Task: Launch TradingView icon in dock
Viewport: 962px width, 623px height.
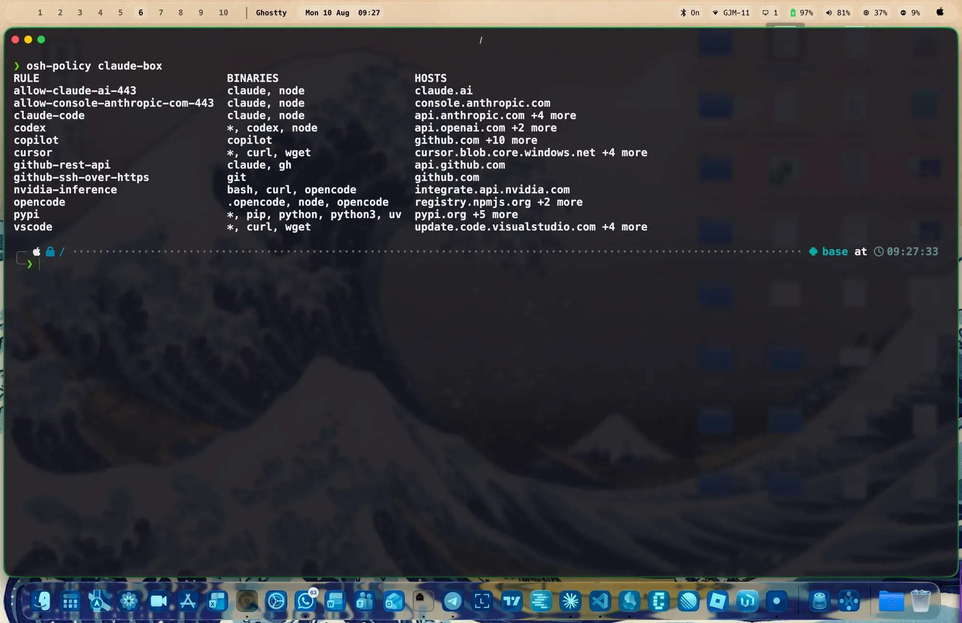Action: point(511,601)
